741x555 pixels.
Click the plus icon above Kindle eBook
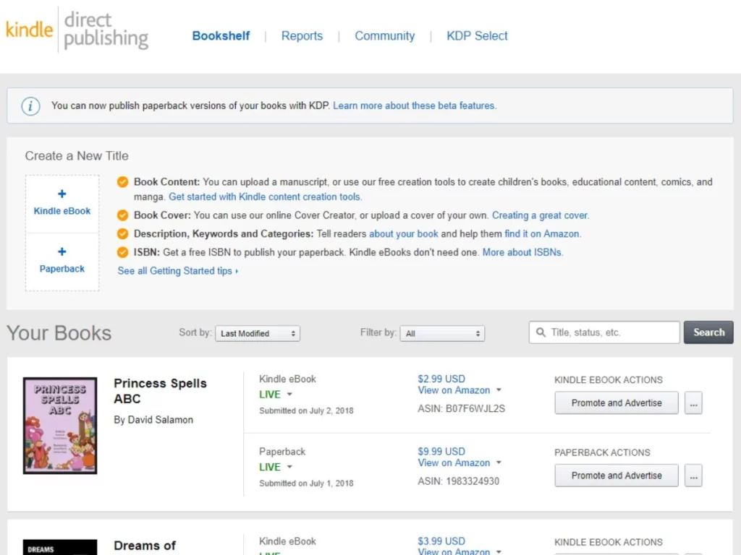(x=62, y=194)
